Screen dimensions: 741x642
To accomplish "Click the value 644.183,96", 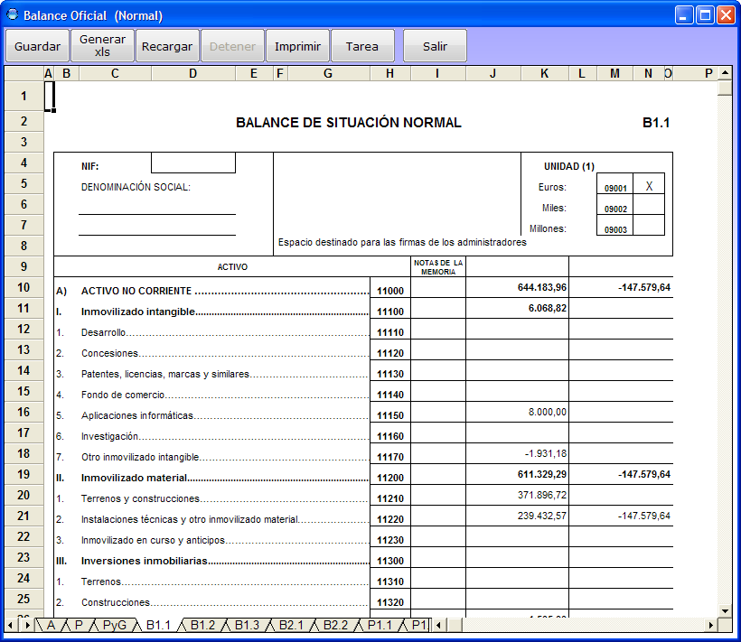I will tap(542, 287).
